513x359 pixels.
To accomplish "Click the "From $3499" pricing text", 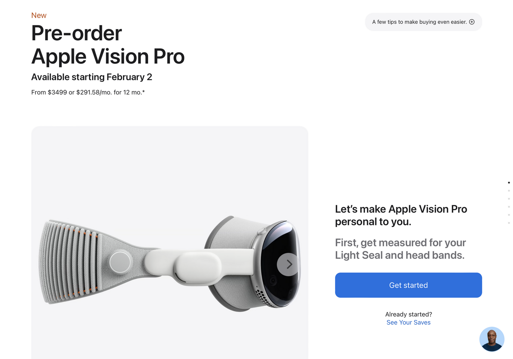I will 88,92.
